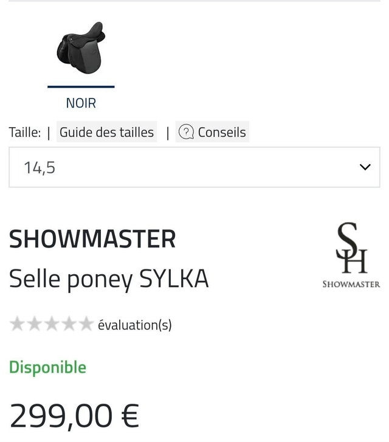Image resolution: width=389 pixels, height=442 pixels.
Task: Expand the size chevron arrow
Action: coord(365,167)
